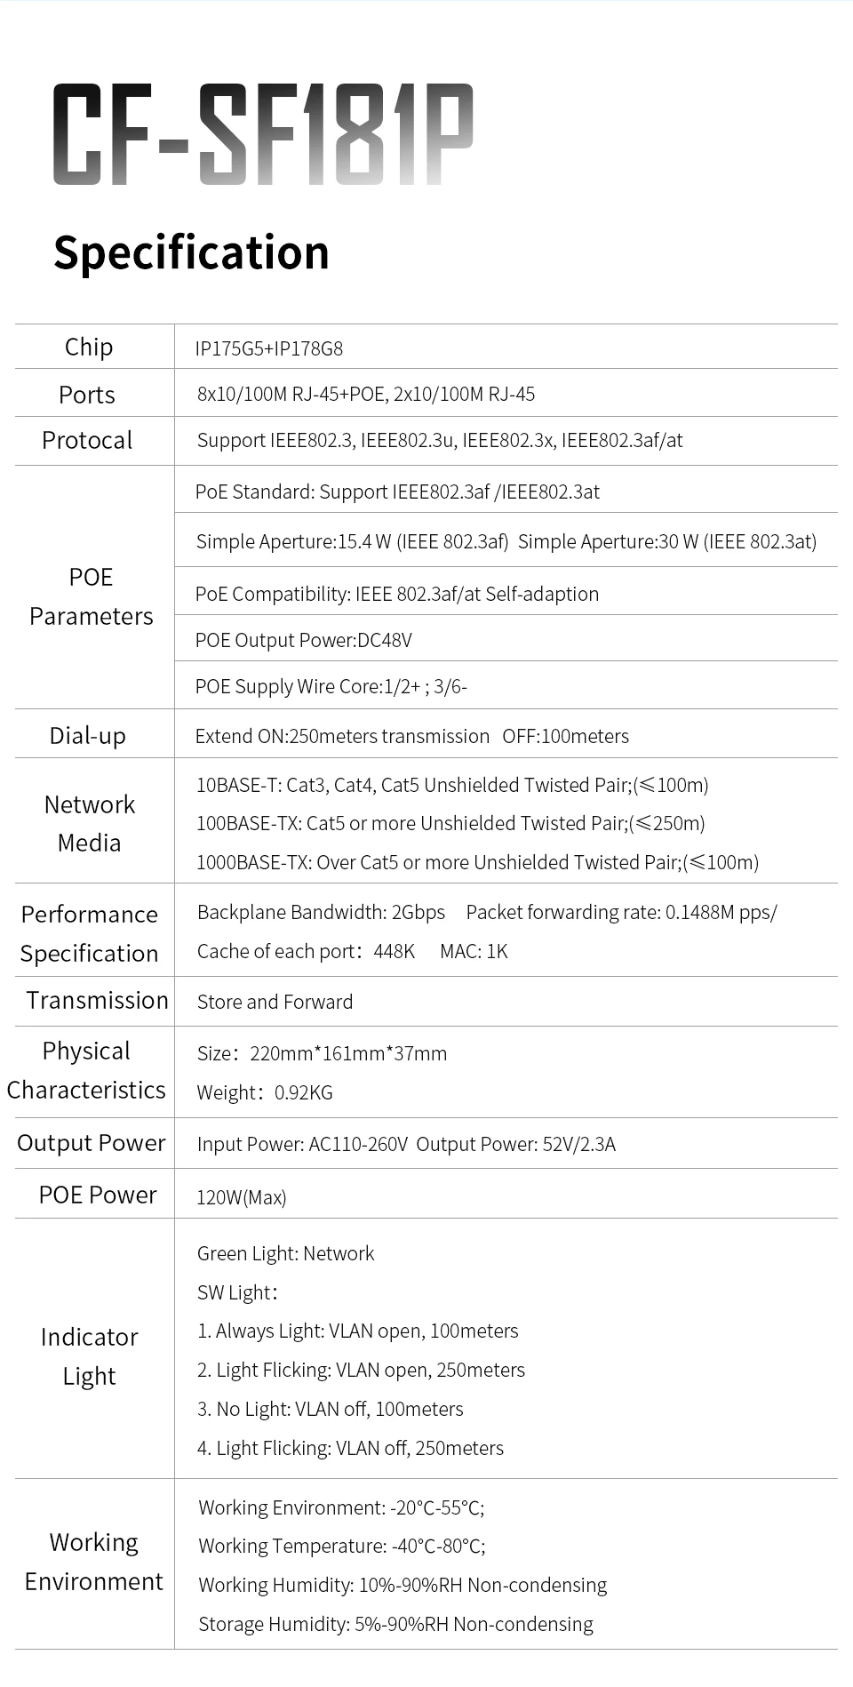The image size is (853, 1687).
Task: Click the Backplane Bandwidth: 2Gbps text
Action: point(322,912)
